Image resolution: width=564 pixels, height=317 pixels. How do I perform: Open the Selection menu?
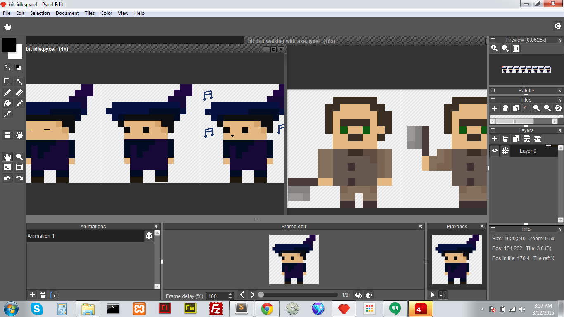coord(40,13)
